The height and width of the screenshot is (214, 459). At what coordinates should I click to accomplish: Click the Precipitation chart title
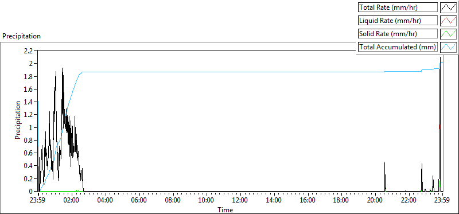(21, 36)
